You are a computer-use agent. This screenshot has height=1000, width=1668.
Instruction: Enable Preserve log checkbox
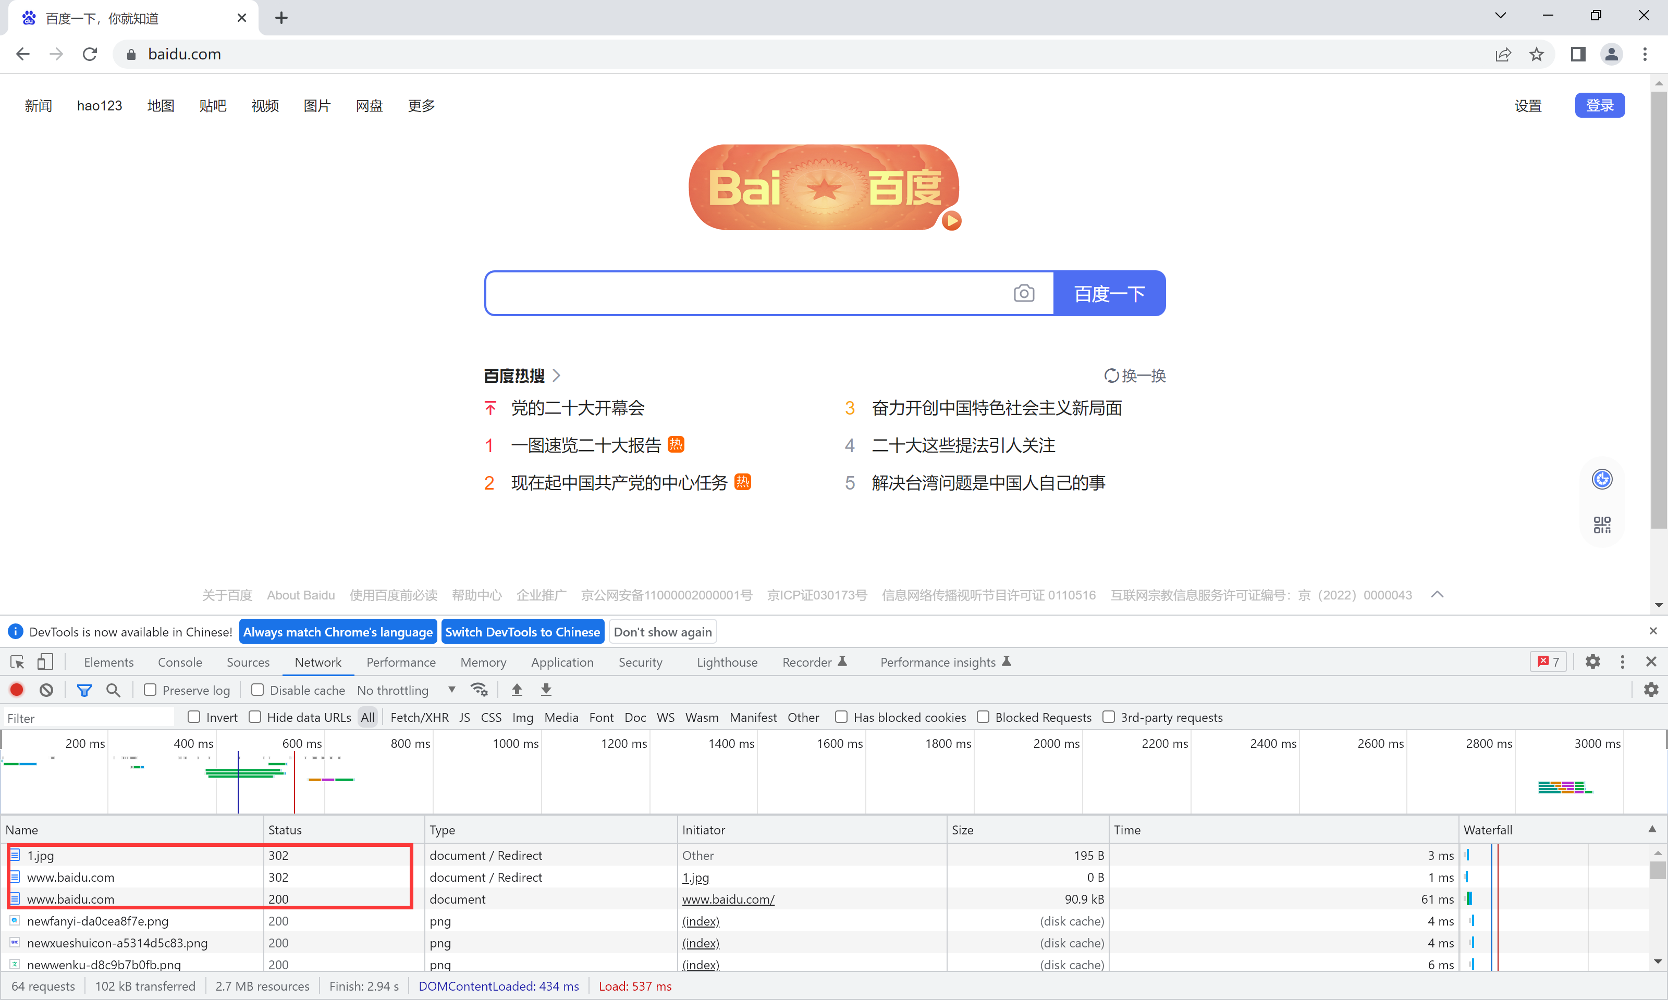(150, 690)
